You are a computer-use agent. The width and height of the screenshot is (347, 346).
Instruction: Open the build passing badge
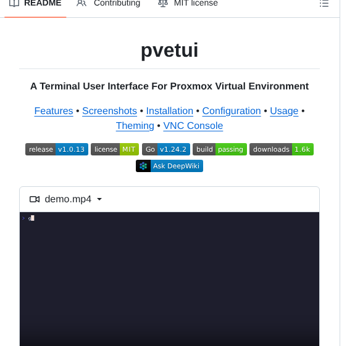[x=220, y=149]
